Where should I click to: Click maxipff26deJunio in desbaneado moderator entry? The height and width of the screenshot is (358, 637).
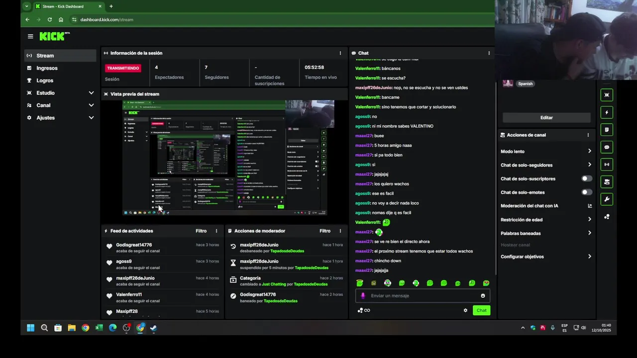tap(259, 245)
